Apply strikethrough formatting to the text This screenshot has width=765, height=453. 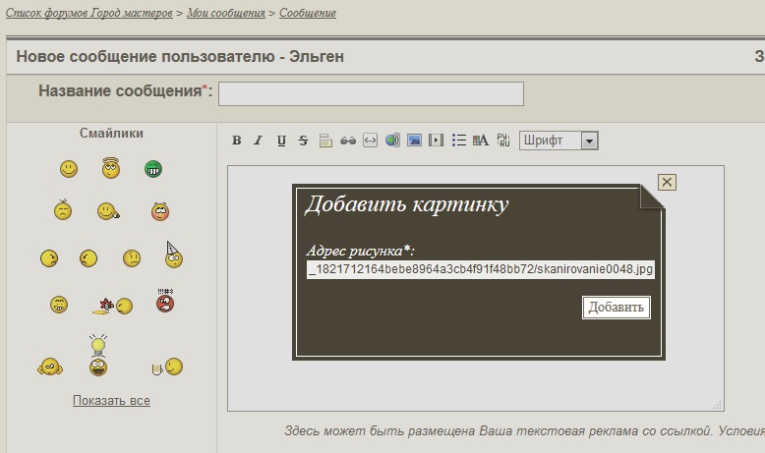pyautogui.click(x=303, y=141)
